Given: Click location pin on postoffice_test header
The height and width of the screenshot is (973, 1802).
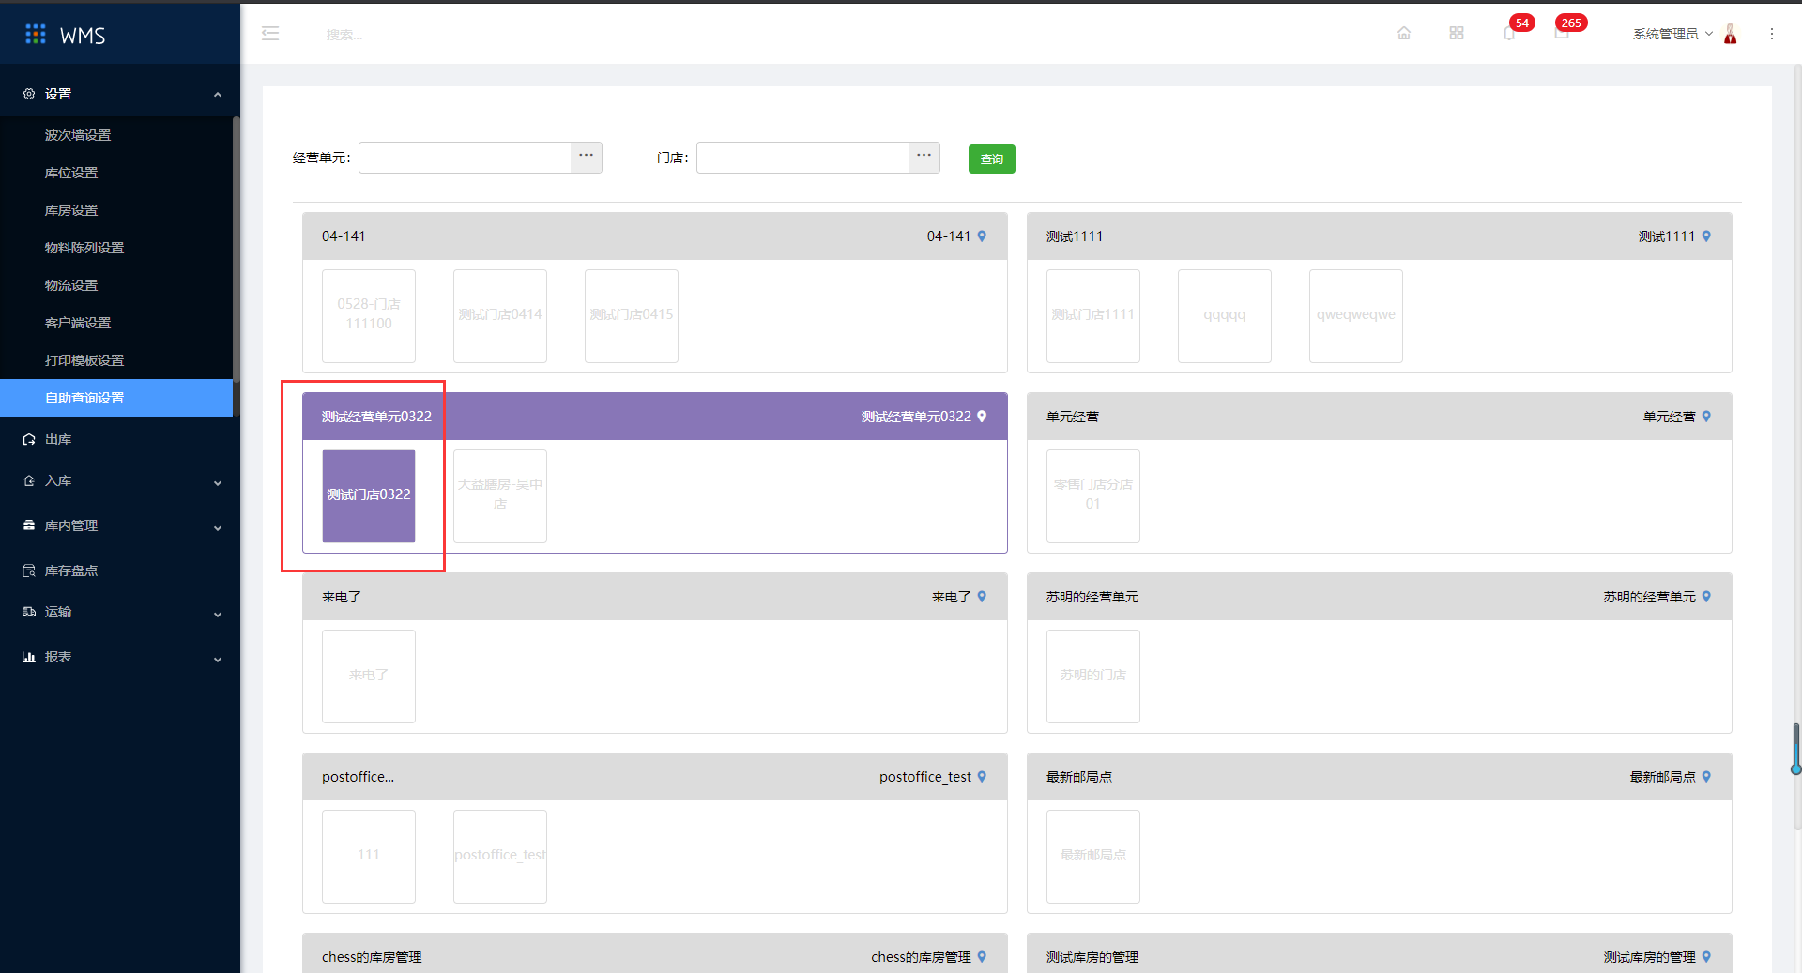Looking at the screenshot, I should [982, 777].
